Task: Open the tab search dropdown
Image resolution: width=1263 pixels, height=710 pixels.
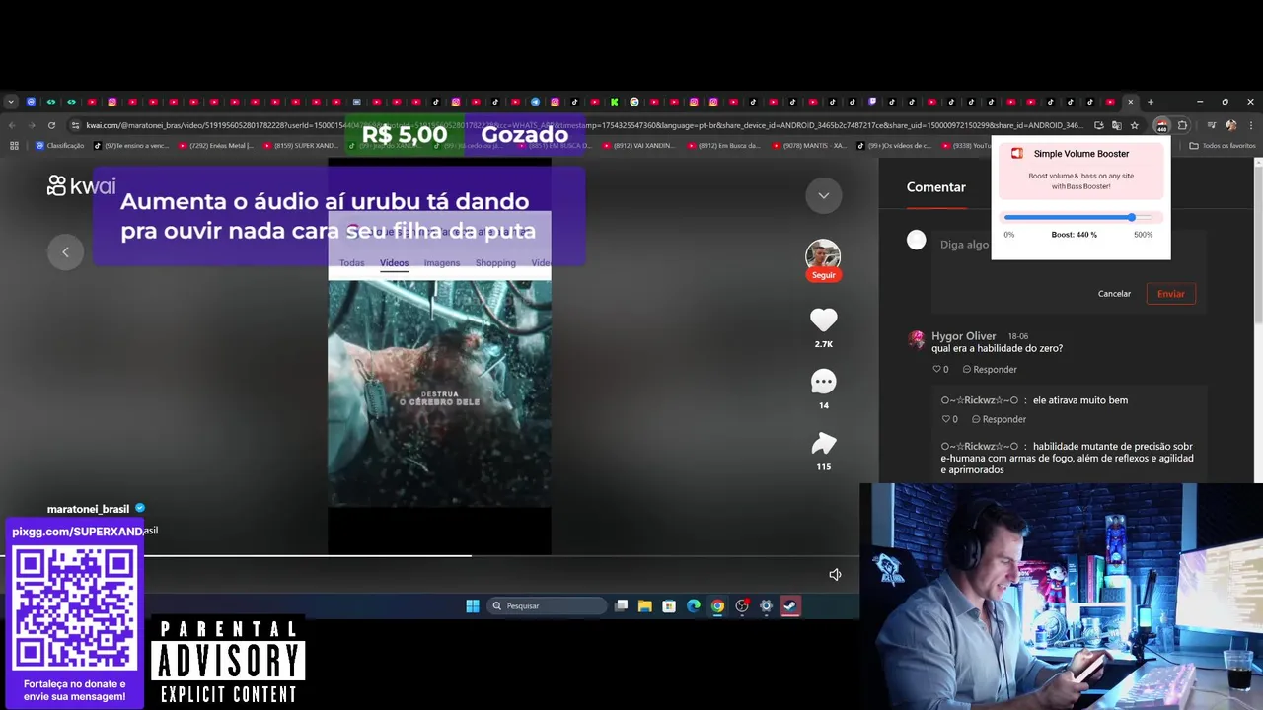Action: 11,102
